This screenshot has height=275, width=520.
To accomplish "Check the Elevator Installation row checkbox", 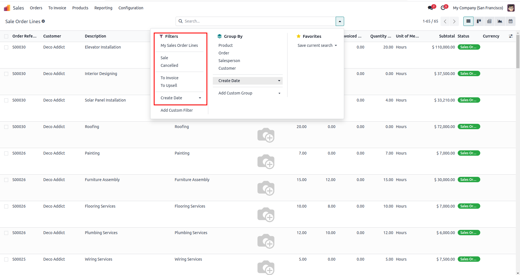I will coord(6,47).
